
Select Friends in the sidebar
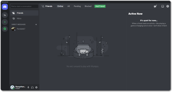tap(24, 13)
